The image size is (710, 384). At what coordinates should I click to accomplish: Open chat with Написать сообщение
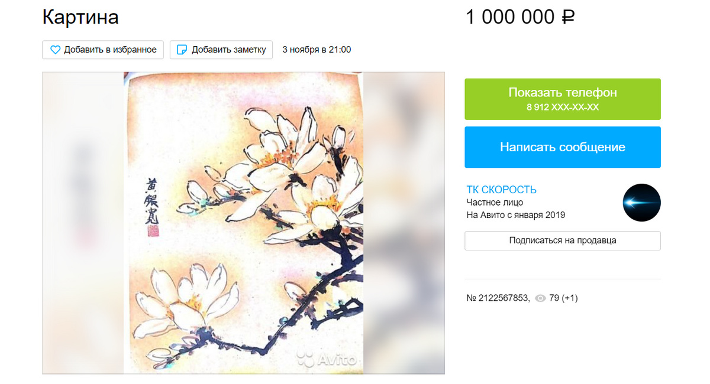pyautogui.click(x=563, y=147)
